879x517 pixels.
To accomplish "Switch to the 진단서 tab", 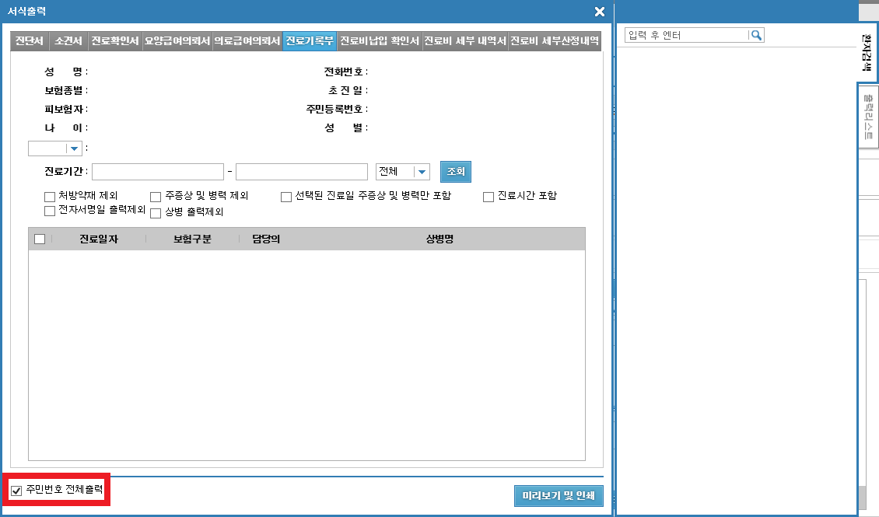I will (x=30, y=41).
